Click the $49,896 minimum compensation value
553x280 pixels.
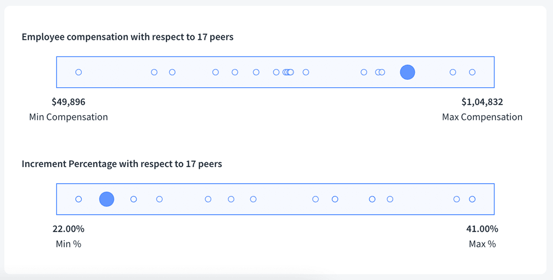tap(69, 102)
